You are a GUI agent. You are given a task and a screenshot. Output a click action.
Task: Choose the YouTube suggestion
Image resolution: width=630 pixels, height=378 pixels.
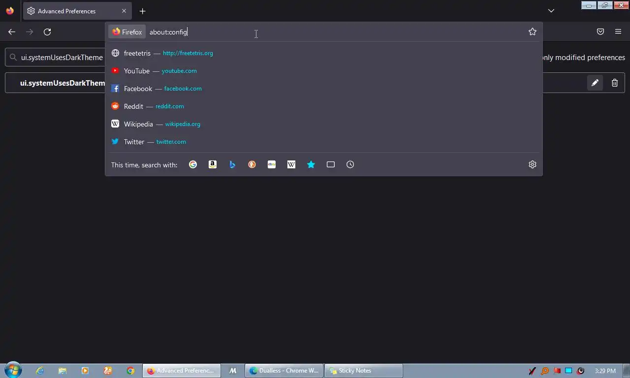[x=324, y=71]
